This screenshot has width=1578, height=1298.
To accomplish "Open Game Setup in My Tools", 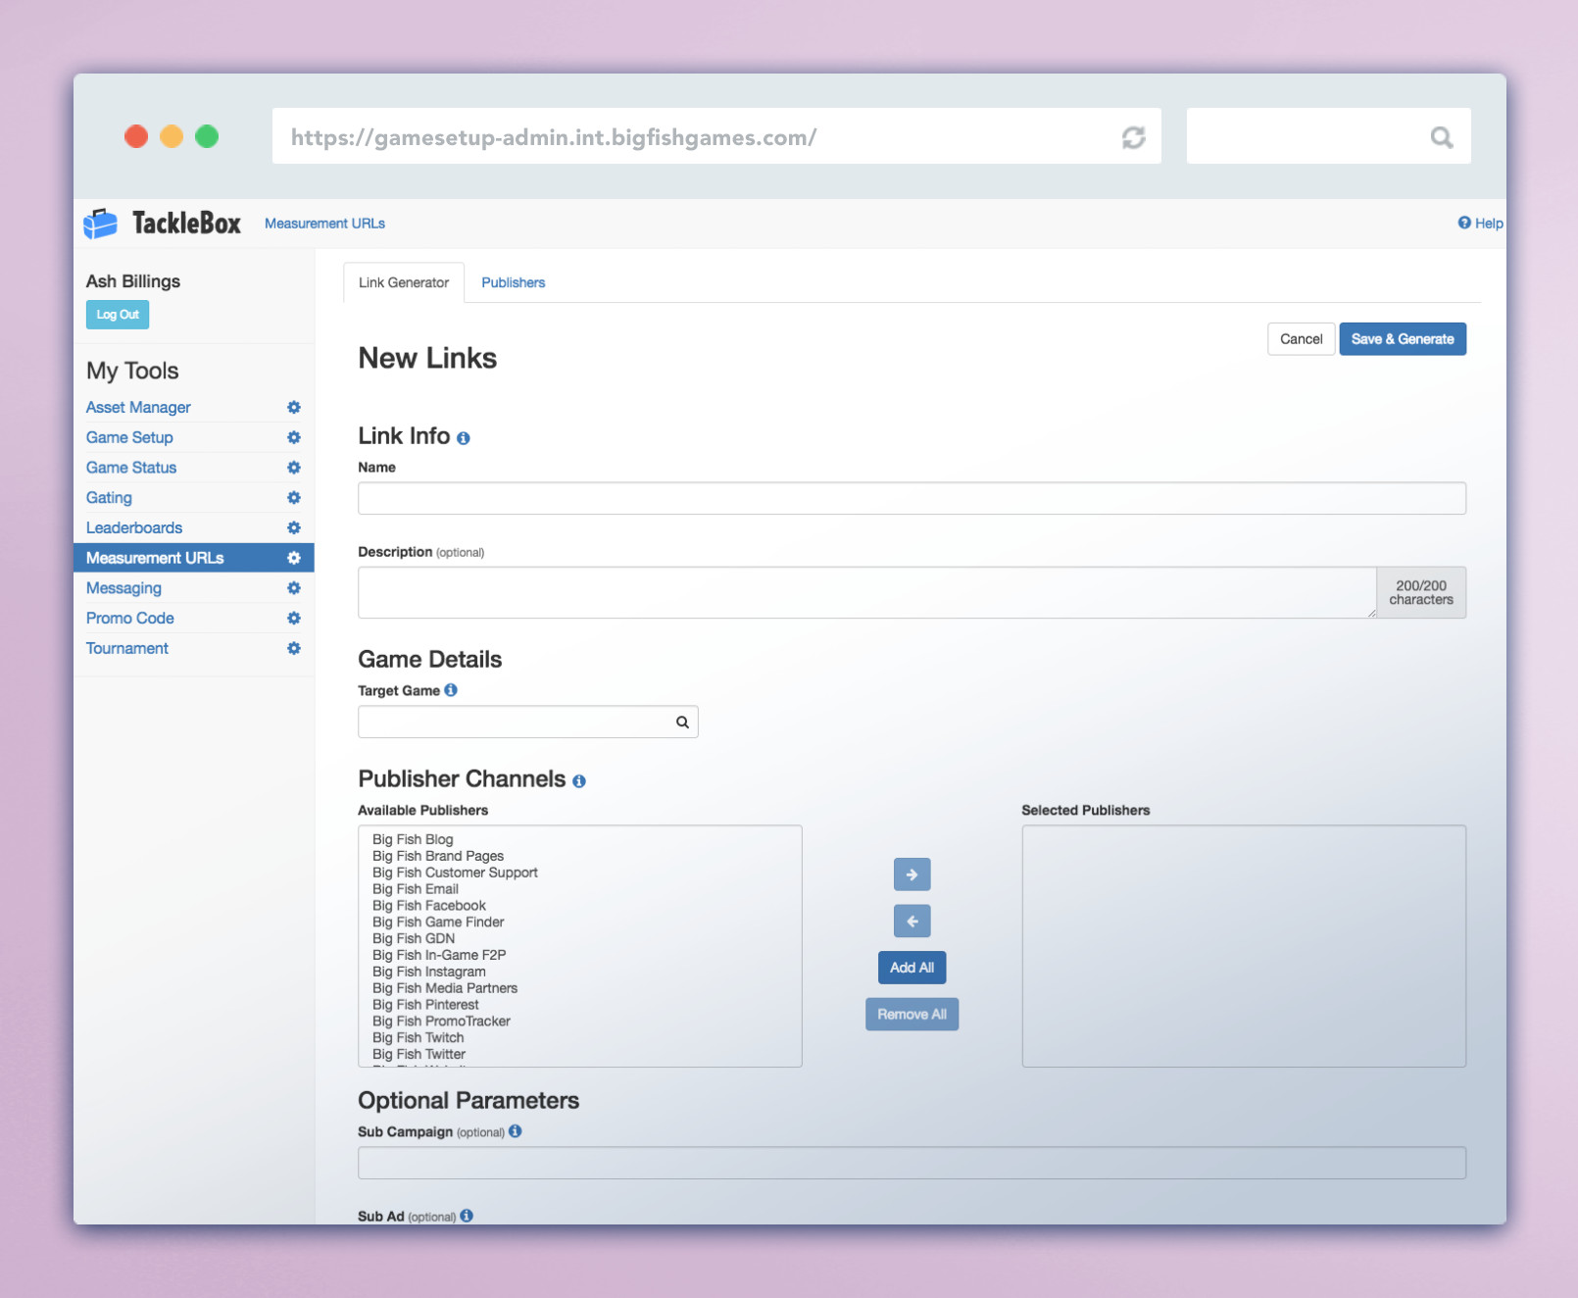I will tap(129, 437).
